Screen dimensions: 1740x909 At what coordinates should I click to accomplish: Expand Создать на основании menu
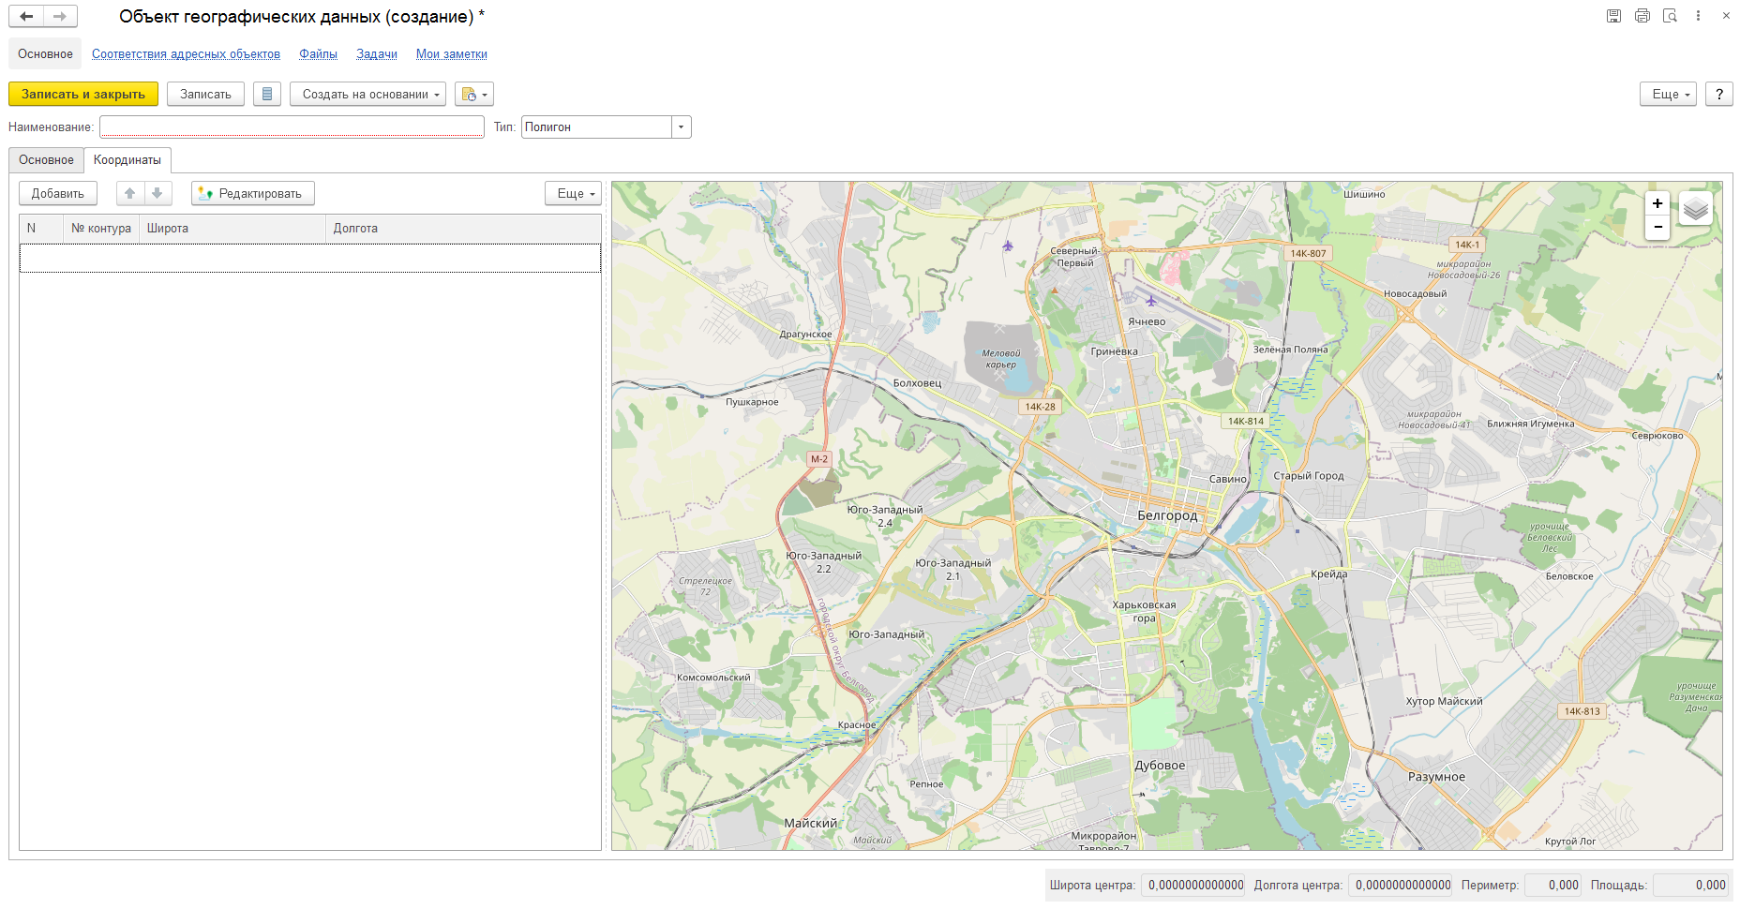tap(367, 94)
